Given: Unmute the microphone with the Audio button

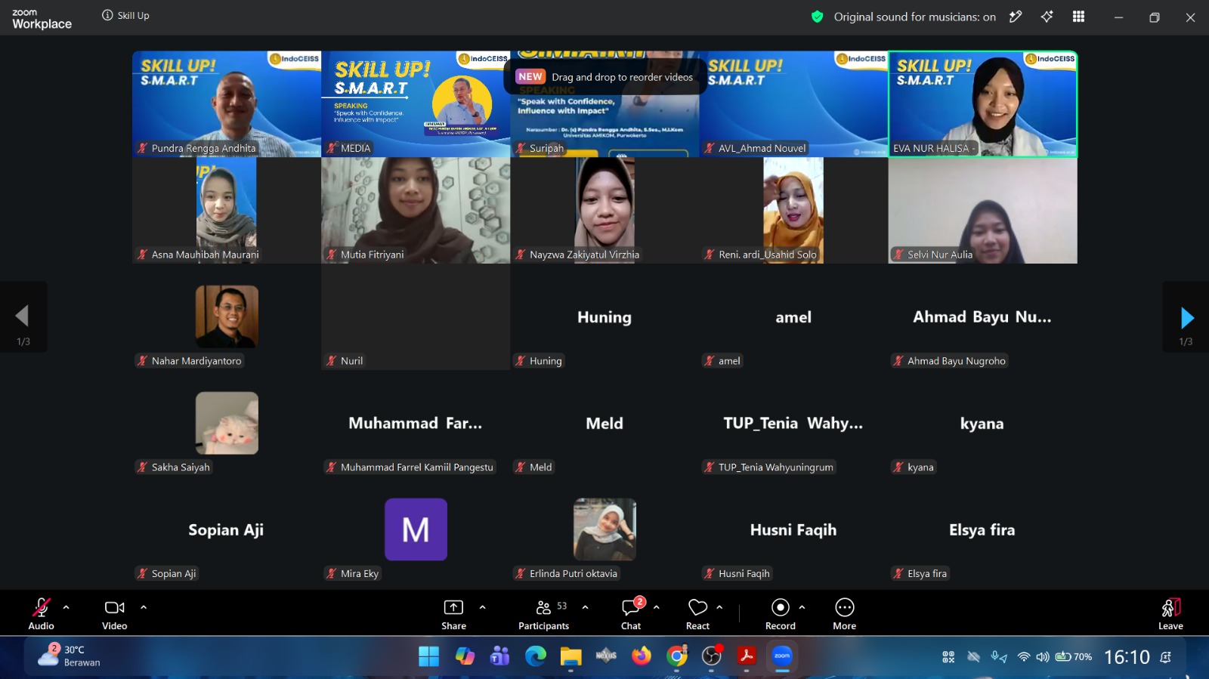Looking at the screenshot, I should pos(41,613).
